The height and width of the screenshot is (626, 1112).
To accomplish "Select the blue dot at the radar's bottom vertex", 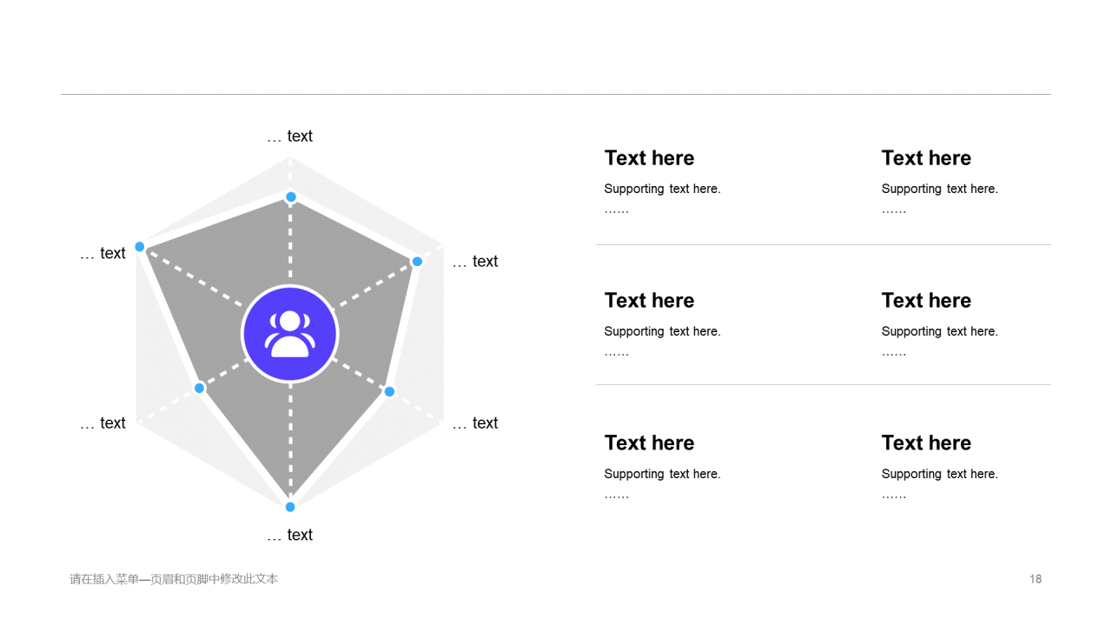I will (290, 507).
